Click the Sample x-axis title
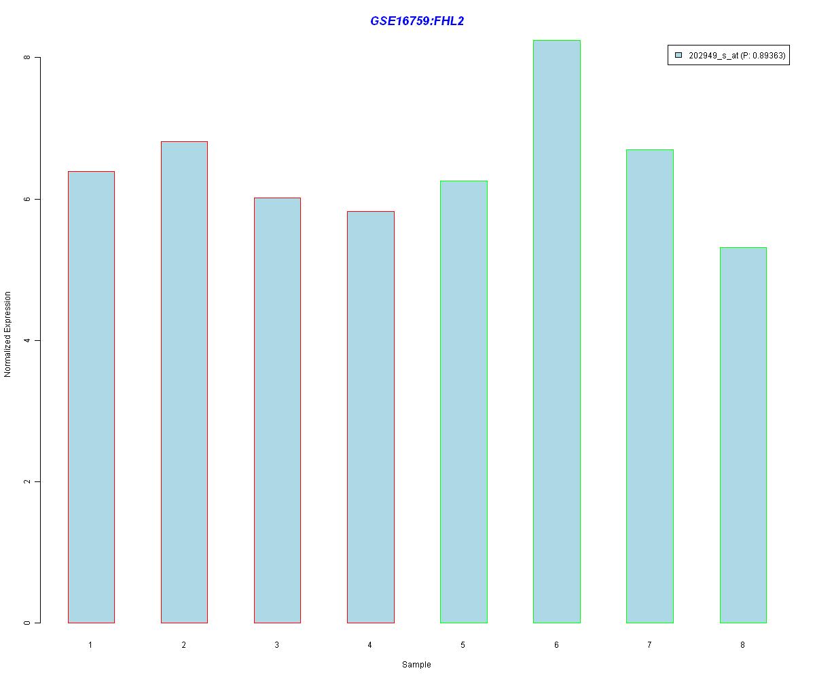The image size is (815, 679). click(x=416, y=665)
